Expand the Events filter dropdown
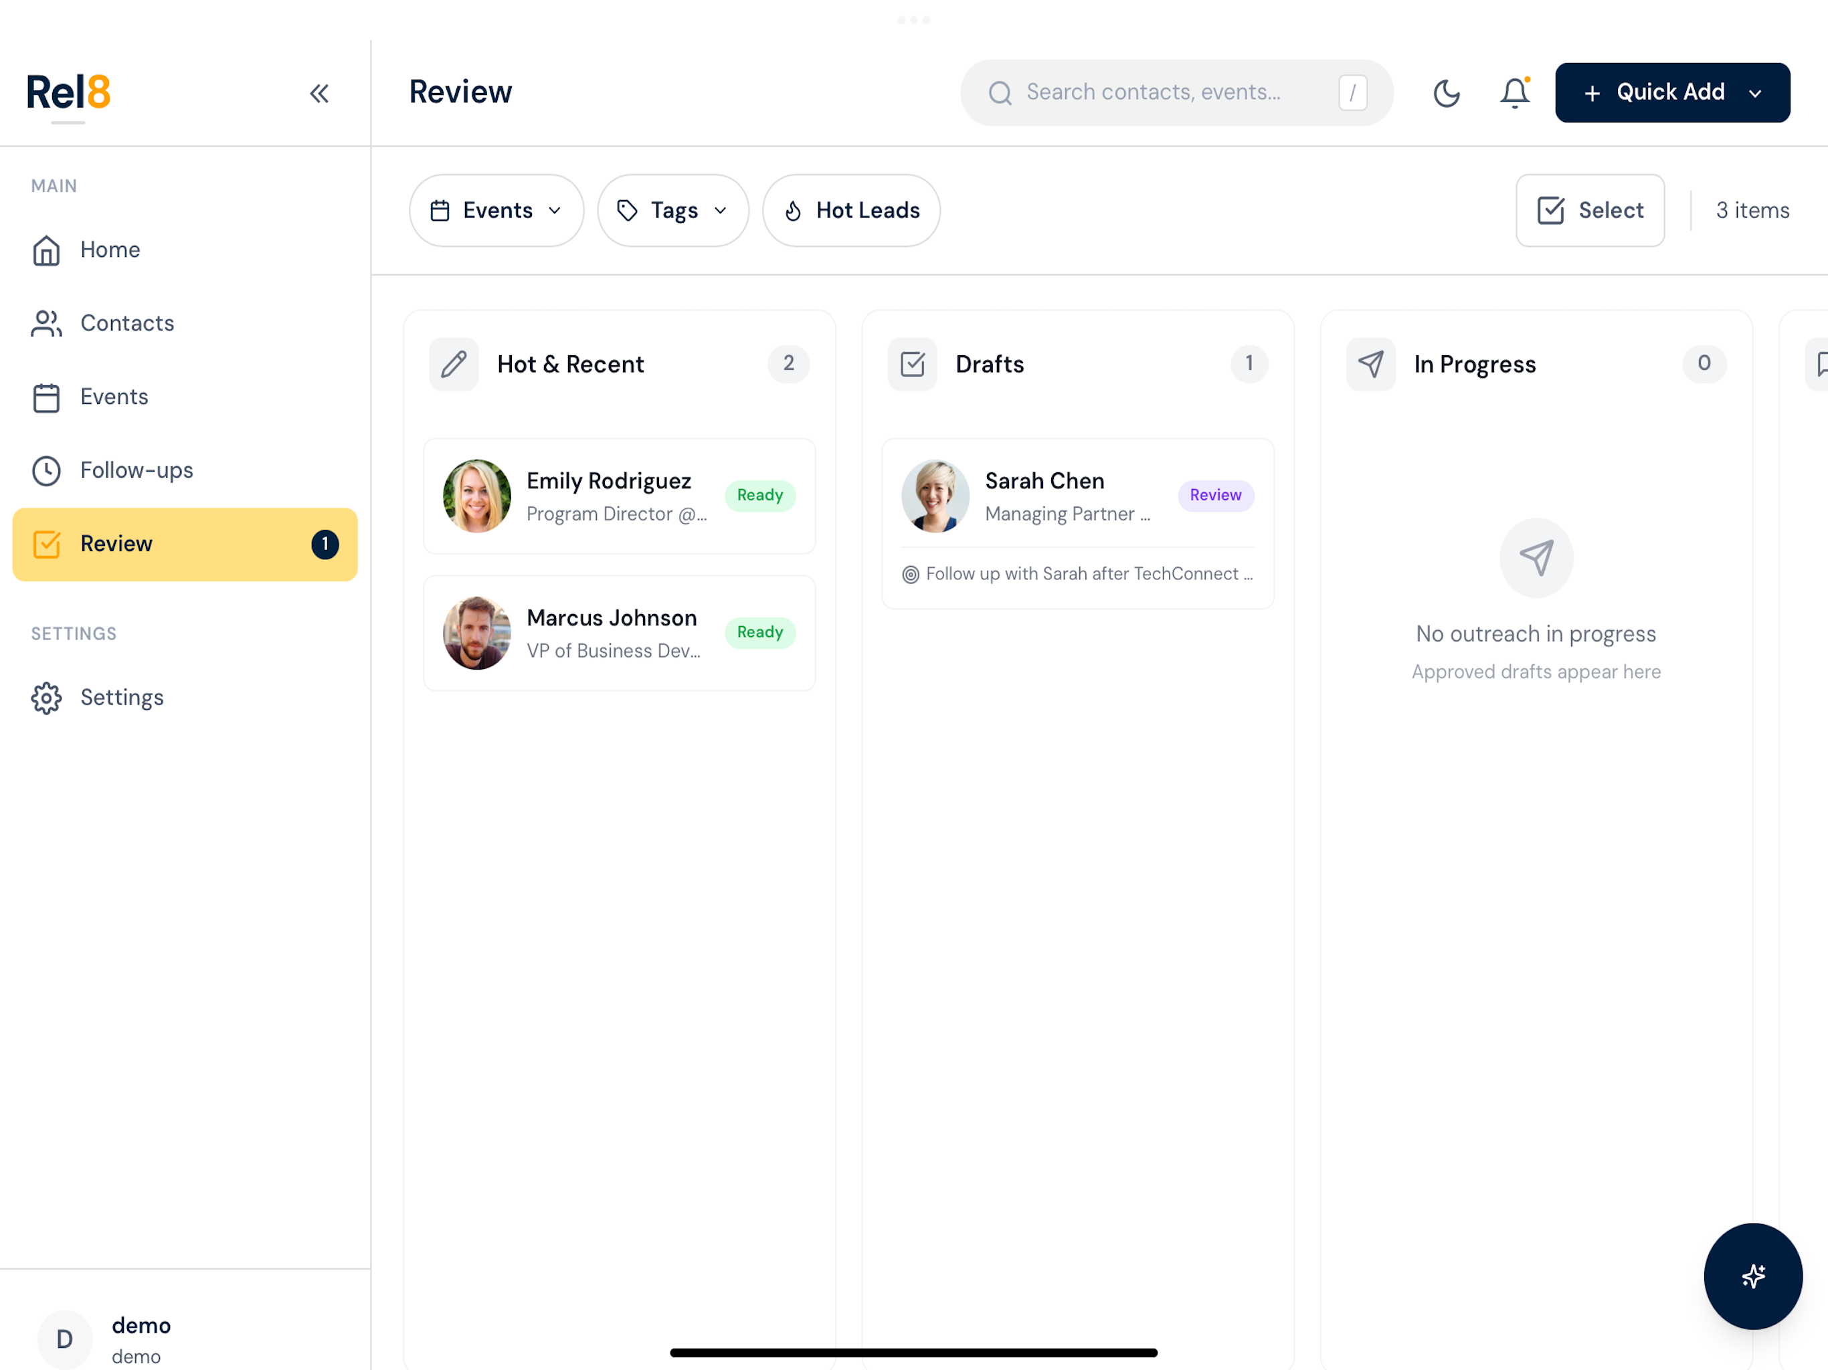The height and width of the screenshot is (1370, 1828). tap(496, 210)
